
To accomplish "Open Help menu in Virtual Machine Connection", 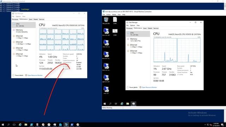I will tap(124, 14).
